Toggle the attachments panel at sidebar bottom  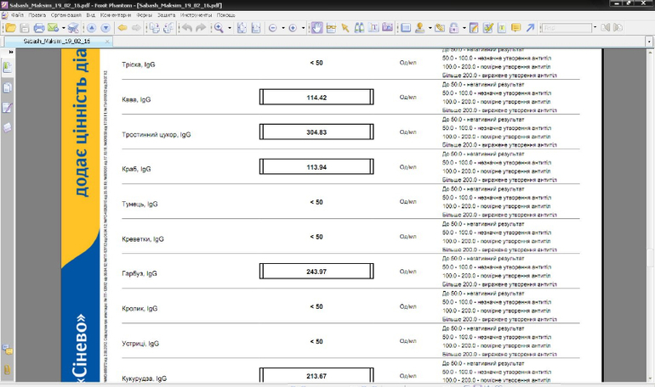pos(8,369)
